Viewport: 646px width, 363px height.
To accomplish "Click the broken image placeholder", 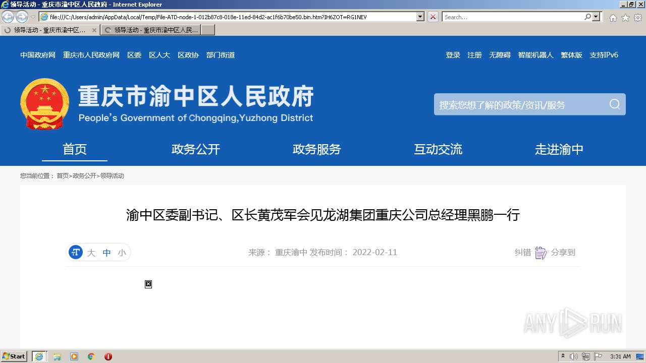I will [148, 284].
